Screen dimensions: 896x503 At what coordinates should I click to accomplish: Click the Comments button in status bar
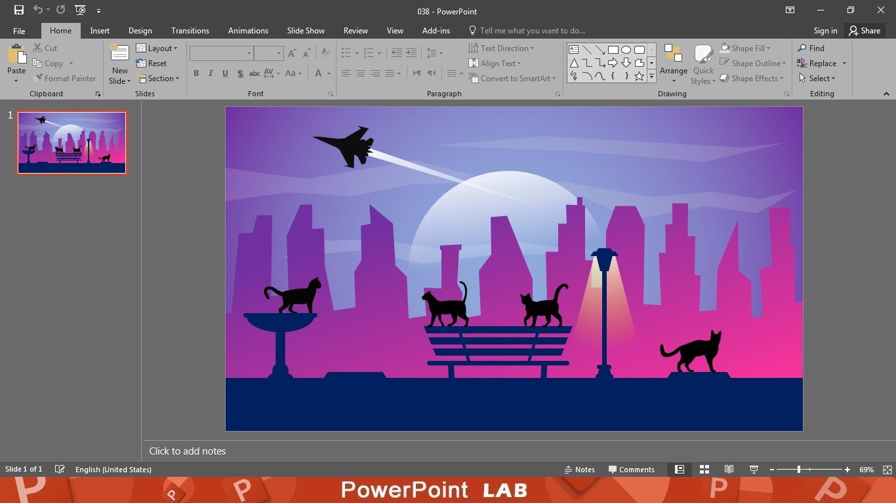coord(631,470)
